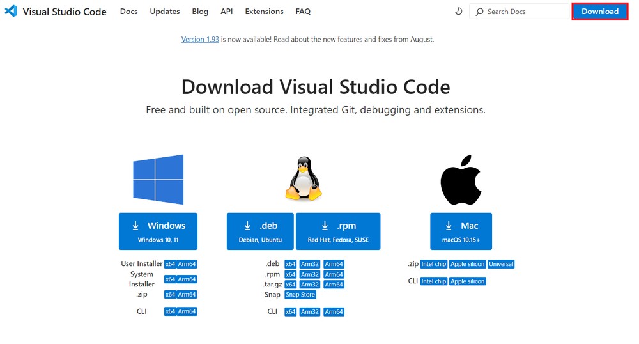
Task: Open the Docs menu item
Action: point(128,12)
